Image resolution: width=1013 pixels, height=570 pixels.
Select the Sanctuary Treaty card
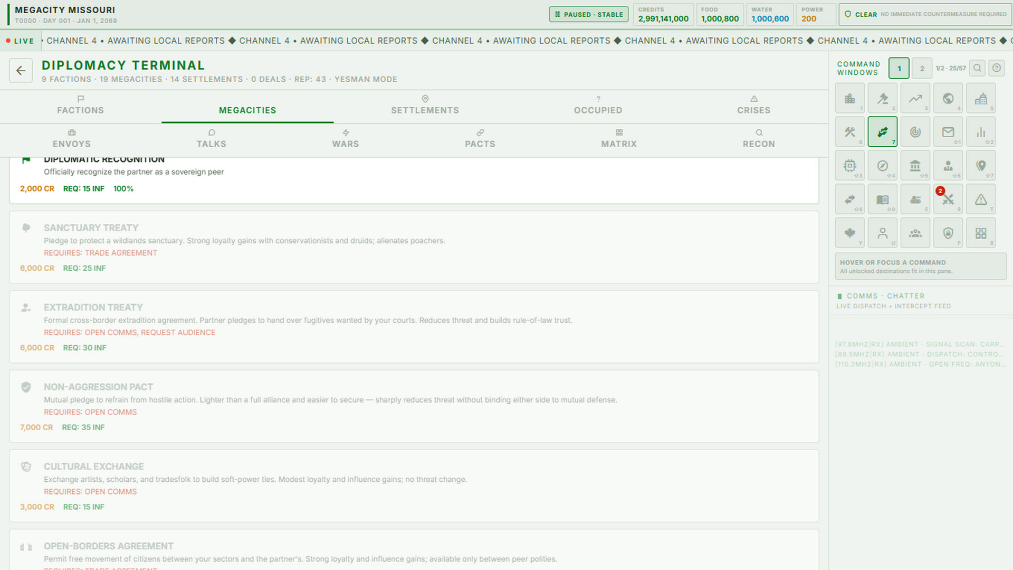click(x=414, y=248)
